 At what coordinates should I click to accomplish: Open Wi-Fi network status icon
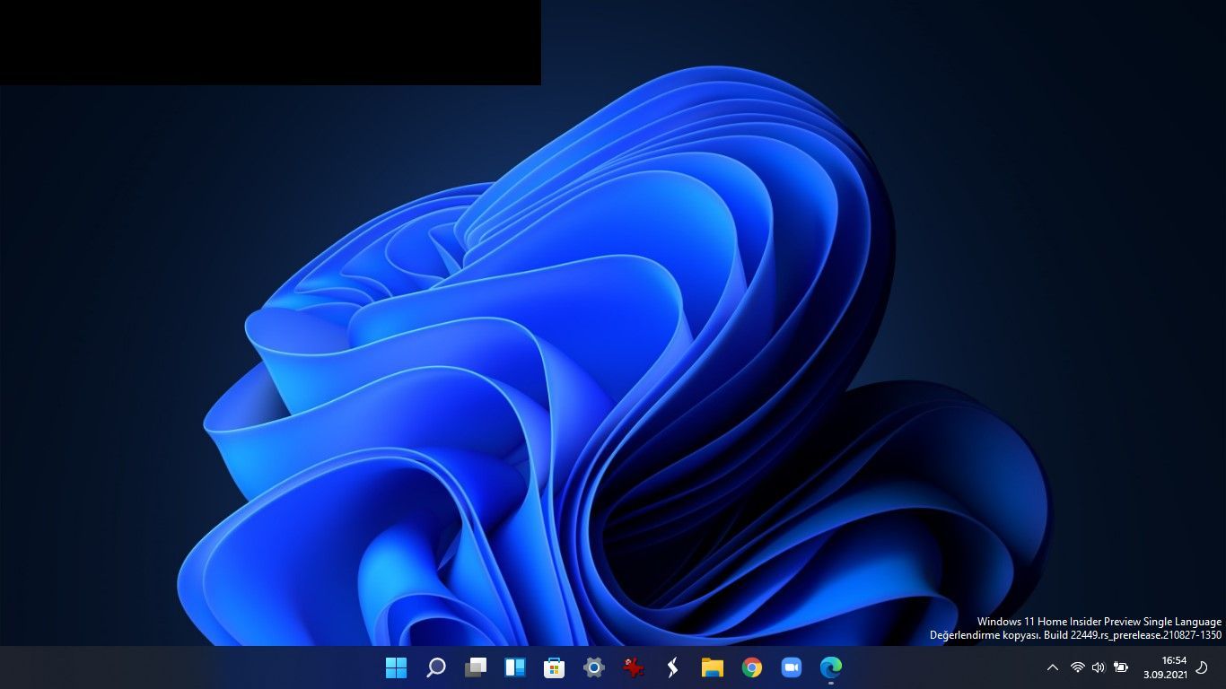[x=1078, y=667]
